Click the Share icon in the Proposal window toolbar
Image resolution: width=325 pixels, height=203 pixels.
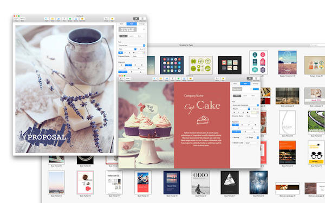click(x=106, y=19)
